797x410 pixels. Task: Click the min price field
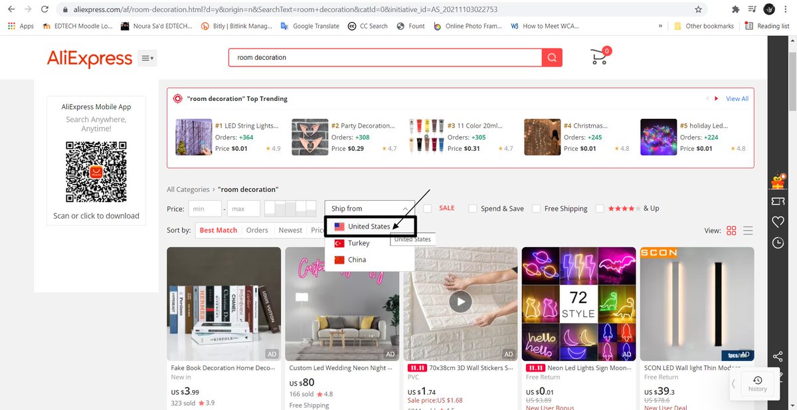point(205,209)
